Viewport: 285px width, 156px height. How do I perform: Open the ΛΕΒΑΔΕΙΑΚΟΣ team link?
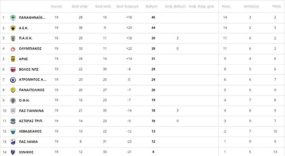pyautogui.click(x=30, y=131)
